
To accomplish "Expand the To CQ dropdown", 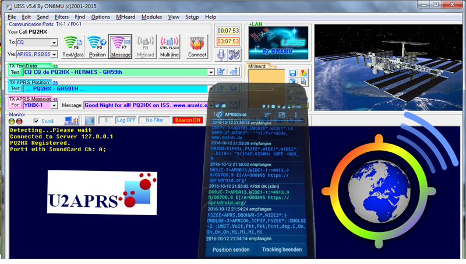I will click(x=54, y=42).
